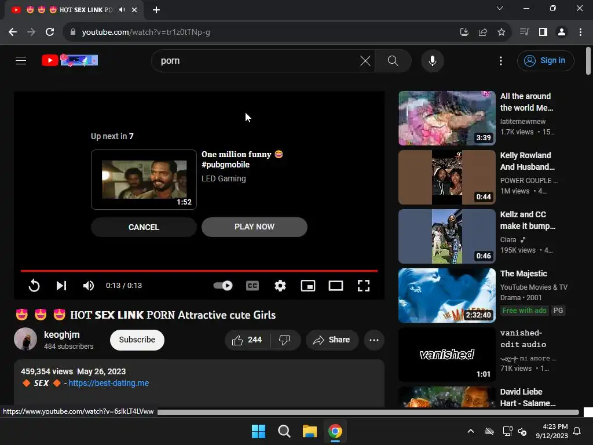
Task: Go to YouTube home via logo
Action: pyautogui.click(x=70, y=60)
